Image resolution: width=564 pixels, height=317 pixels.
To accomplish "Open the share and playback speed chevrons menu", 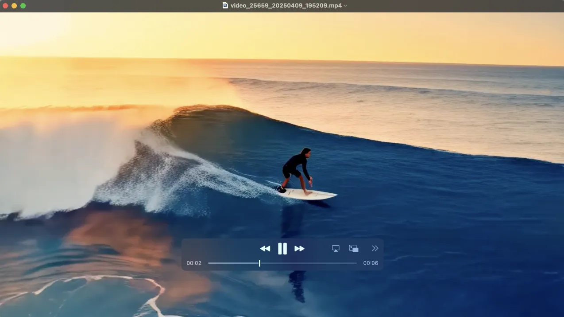I will click(375, 249).
